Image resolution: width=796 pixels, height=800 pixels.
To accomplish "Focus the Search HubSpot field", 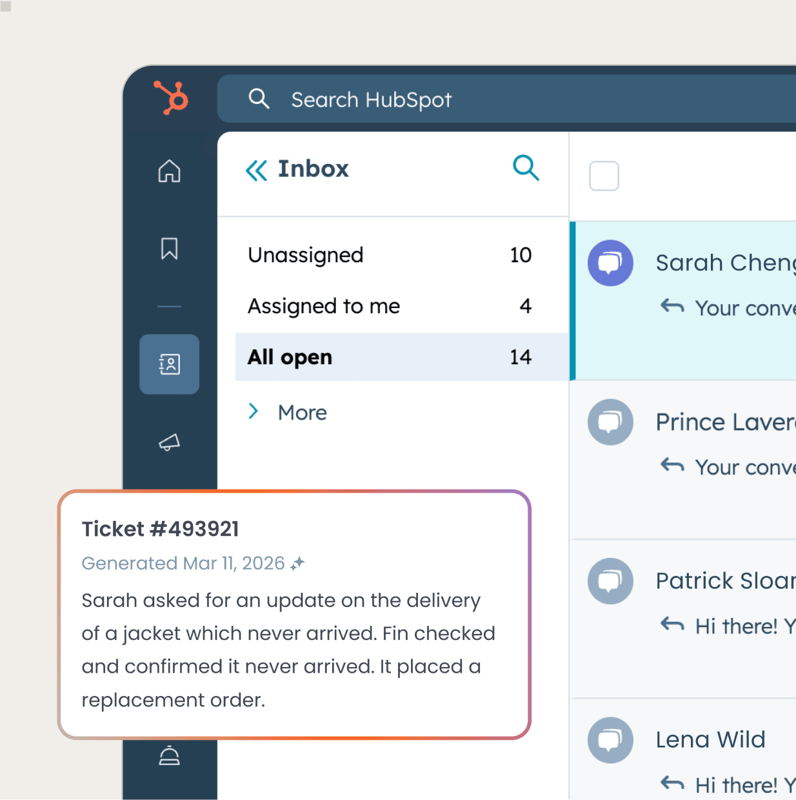I will coord(507,99).
